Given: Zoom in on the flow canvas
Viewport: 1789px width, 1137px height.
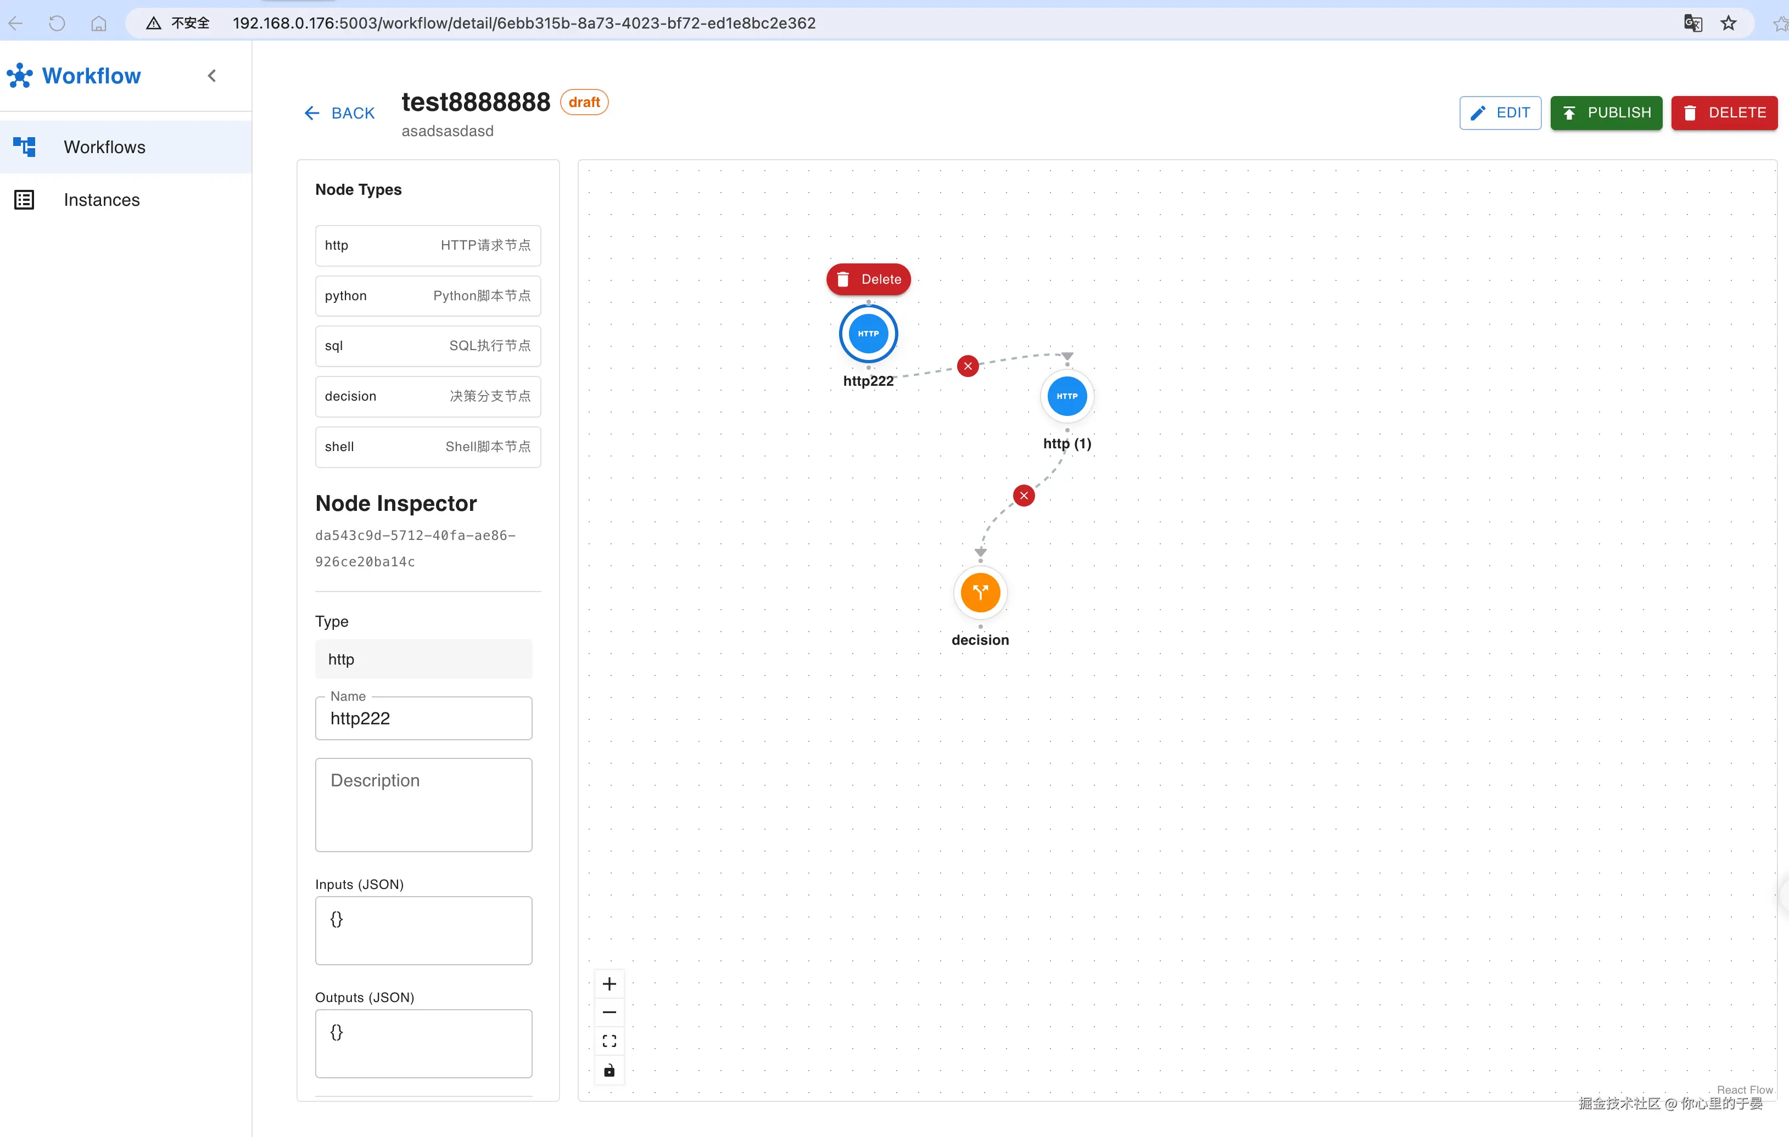Looking at the screenshot, I should tap(609, 984).
